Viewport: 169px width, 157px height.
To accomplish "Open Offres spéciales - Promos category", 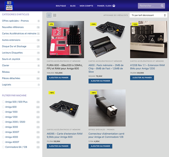I will [x=15, y=21].
